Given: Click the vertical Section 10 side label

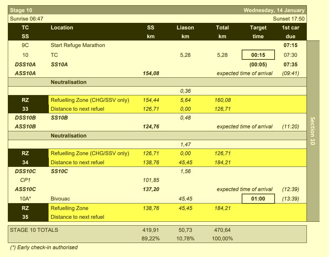Looking at the screenshot, I should pyautogui.click(x=313, y=131).
